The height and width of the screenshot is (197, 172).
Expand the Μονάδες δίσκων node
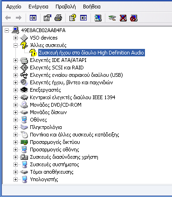point(15,112)
